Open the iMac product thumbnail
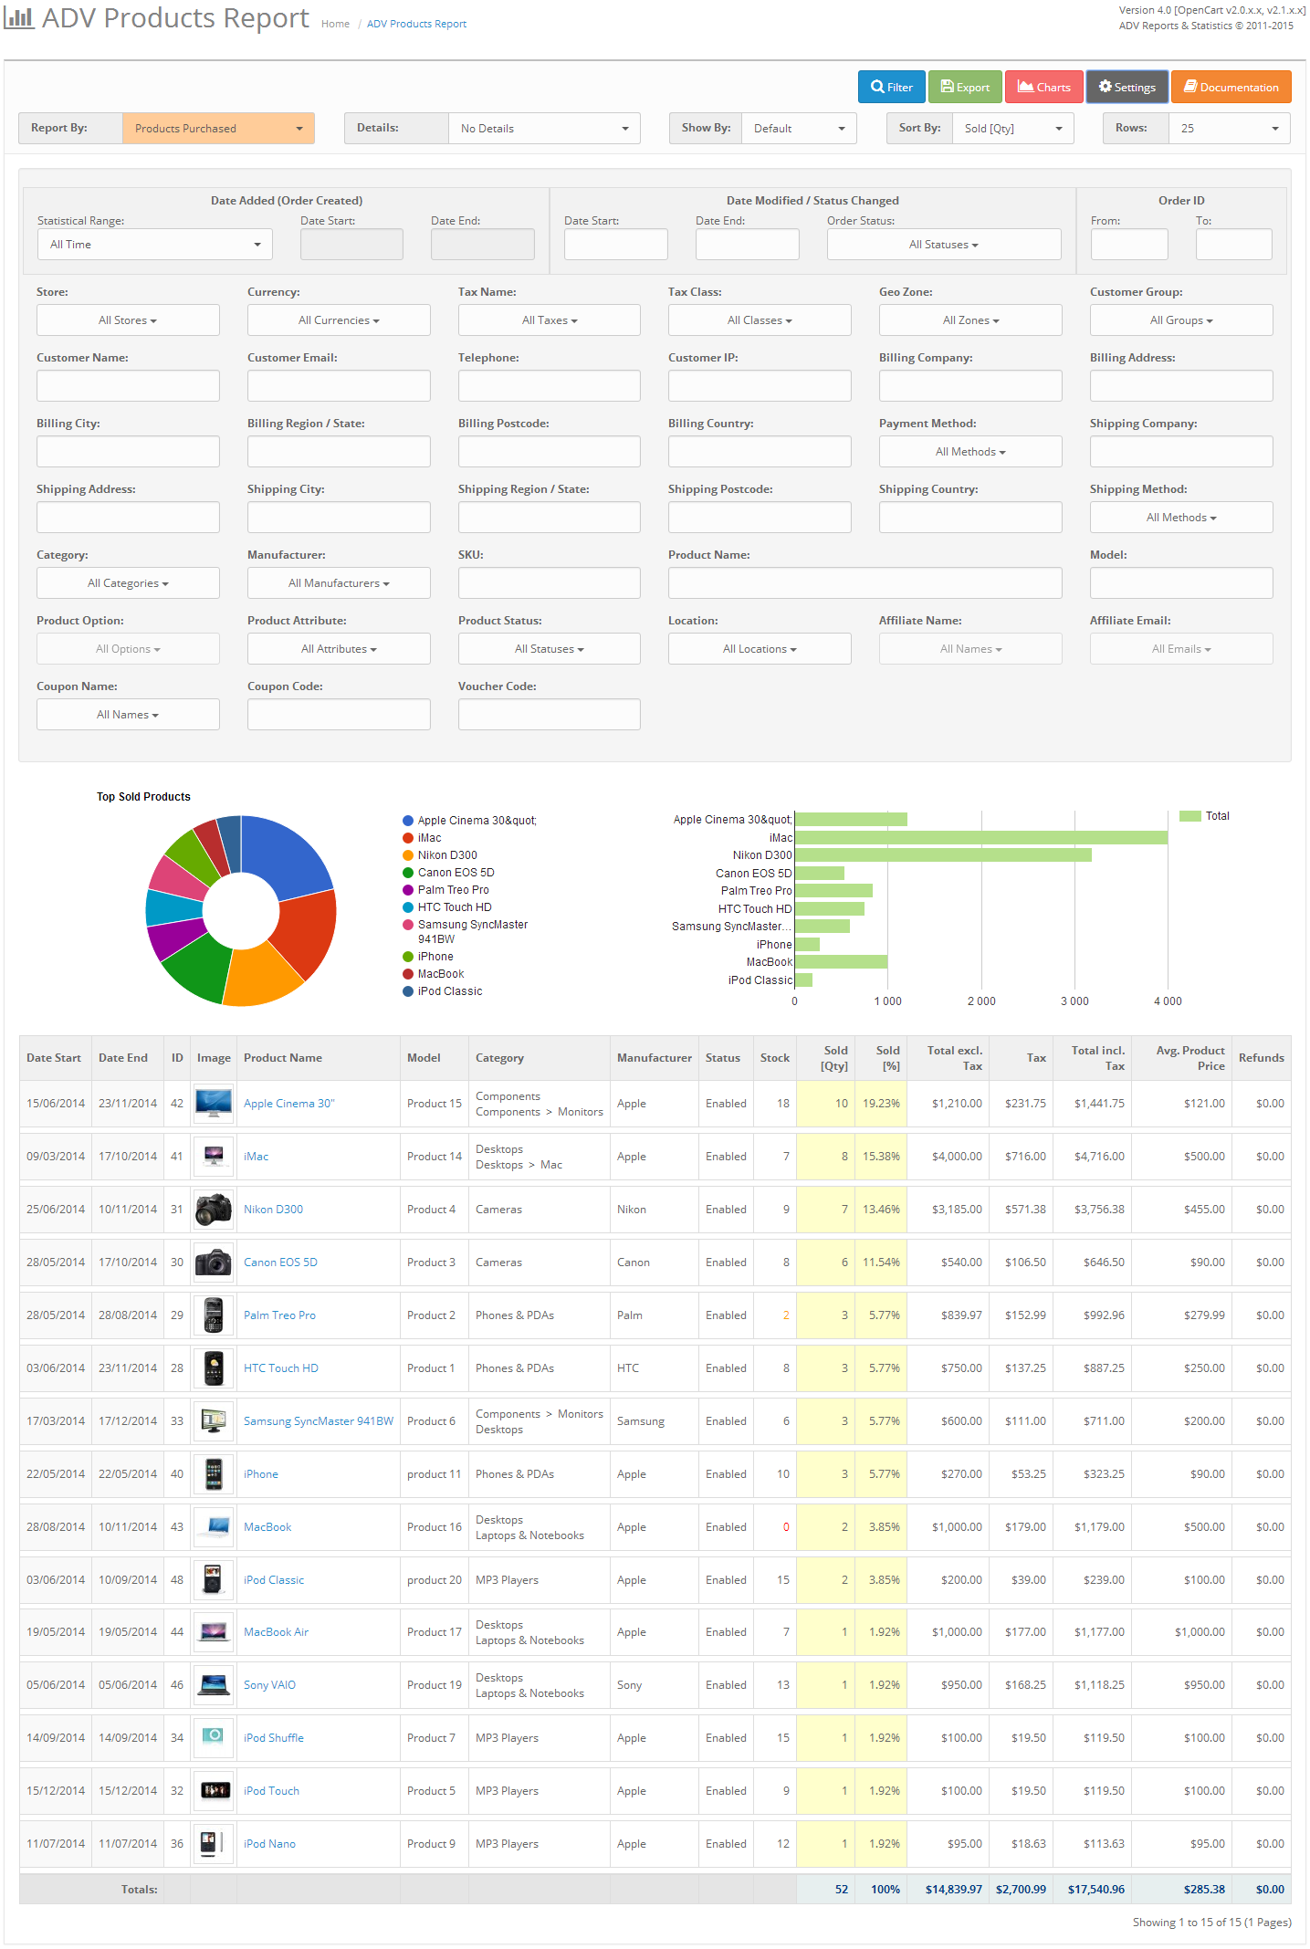This screenshot has width=1310, height=1949. 214,1156
